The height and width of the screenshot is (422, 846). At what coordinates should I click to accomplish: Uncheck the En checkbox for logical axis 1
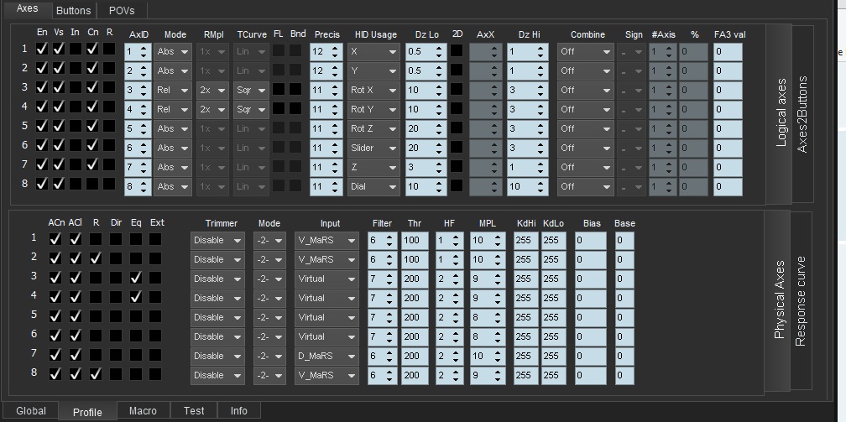pyautogui.click(x=42, y=50)
